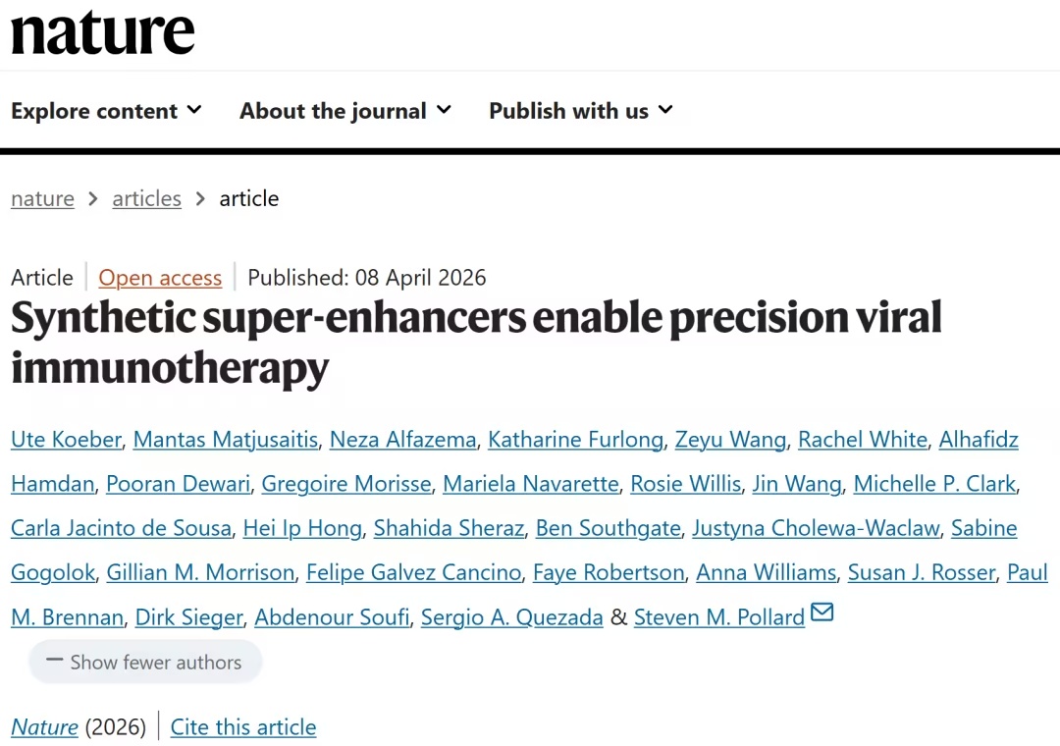
Task: Select author Gillian M. Morrison
Action: [x=200, y=572]
